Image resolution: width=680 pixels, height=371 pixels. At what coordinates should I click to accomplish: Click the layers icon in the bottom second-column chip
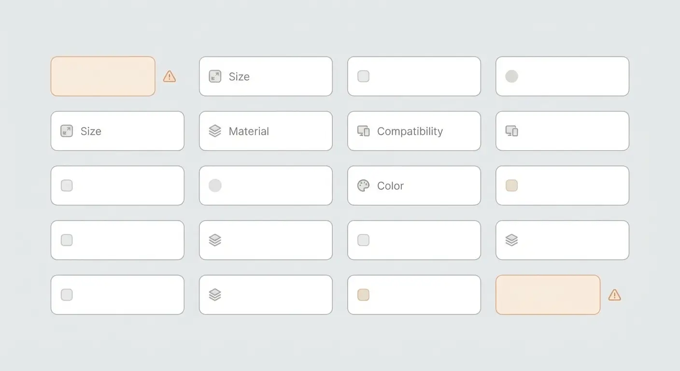click(x=215, y=295)
